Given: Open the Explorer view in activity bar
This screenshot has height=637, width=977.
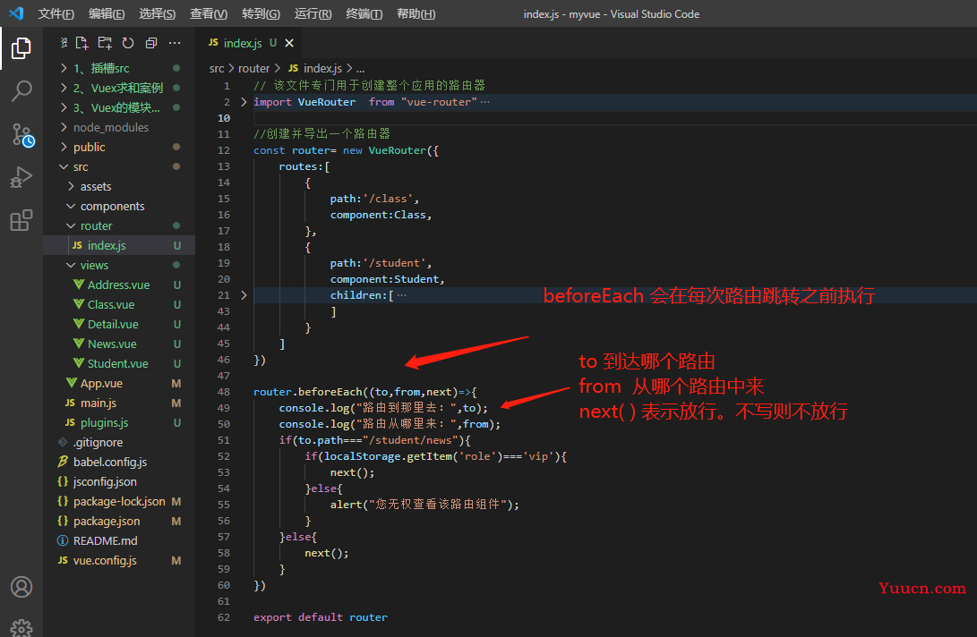Looking at the screenshot, I should tap(21, 48).
